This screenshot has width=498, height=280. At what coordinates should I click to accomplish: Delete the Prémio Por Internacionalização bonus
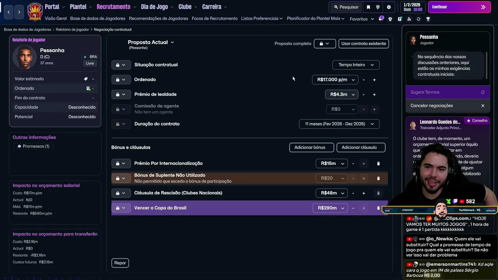(x=378, y=164)
